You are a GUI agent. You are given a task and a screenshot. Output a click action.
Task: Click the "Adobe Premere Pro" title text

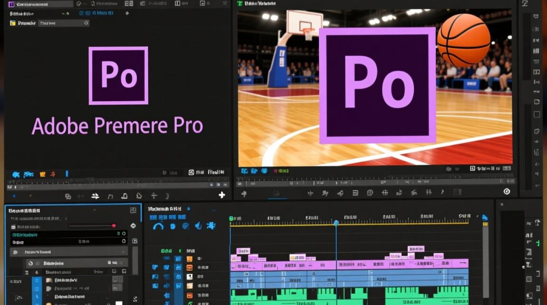click(117, 126)
